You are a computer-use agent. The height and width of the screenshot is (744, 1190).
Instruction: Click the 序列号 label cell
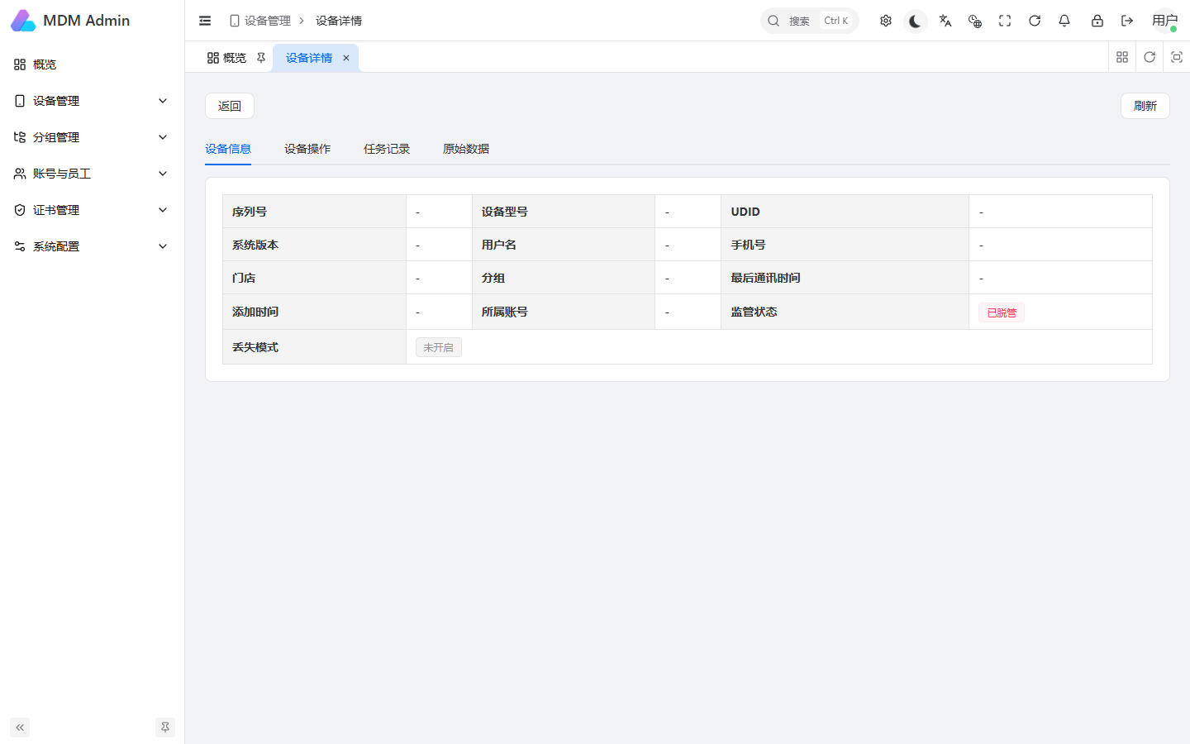[314, 212]
